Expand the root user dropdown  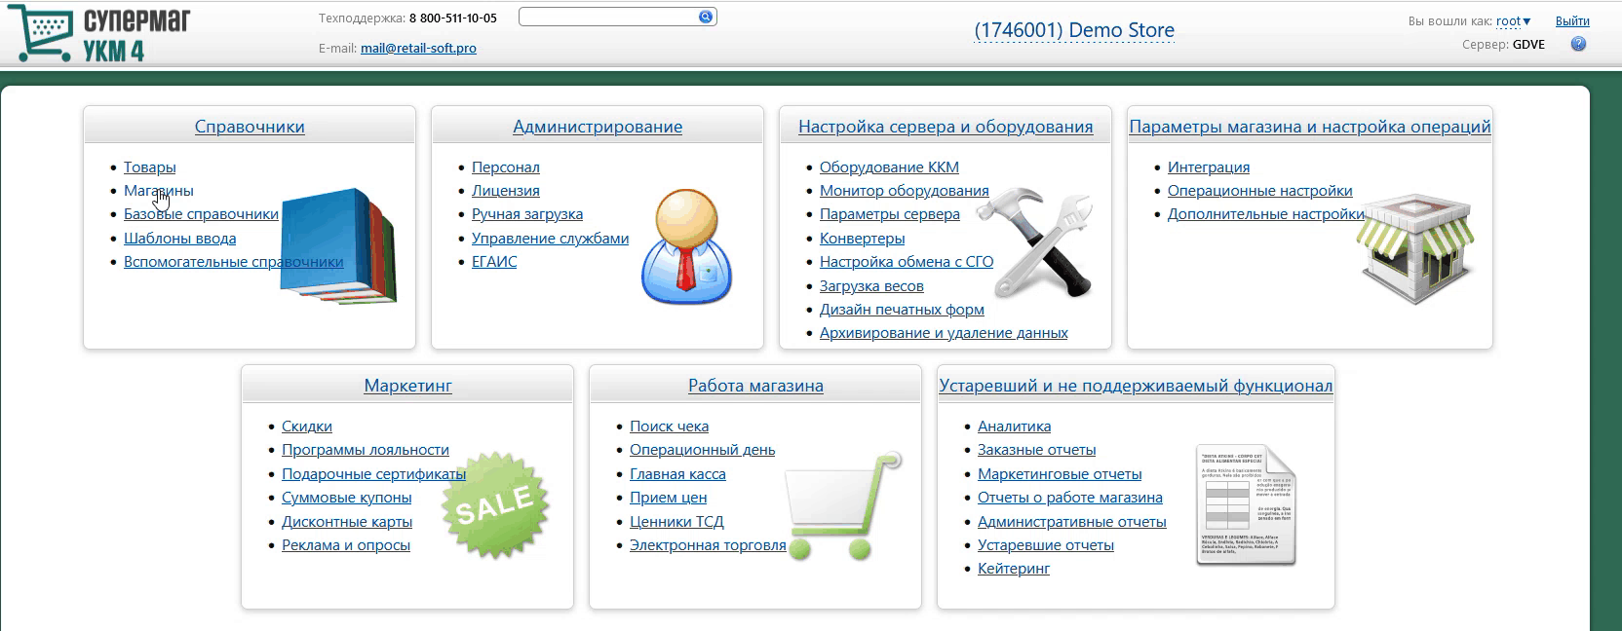pos(1514,21)
